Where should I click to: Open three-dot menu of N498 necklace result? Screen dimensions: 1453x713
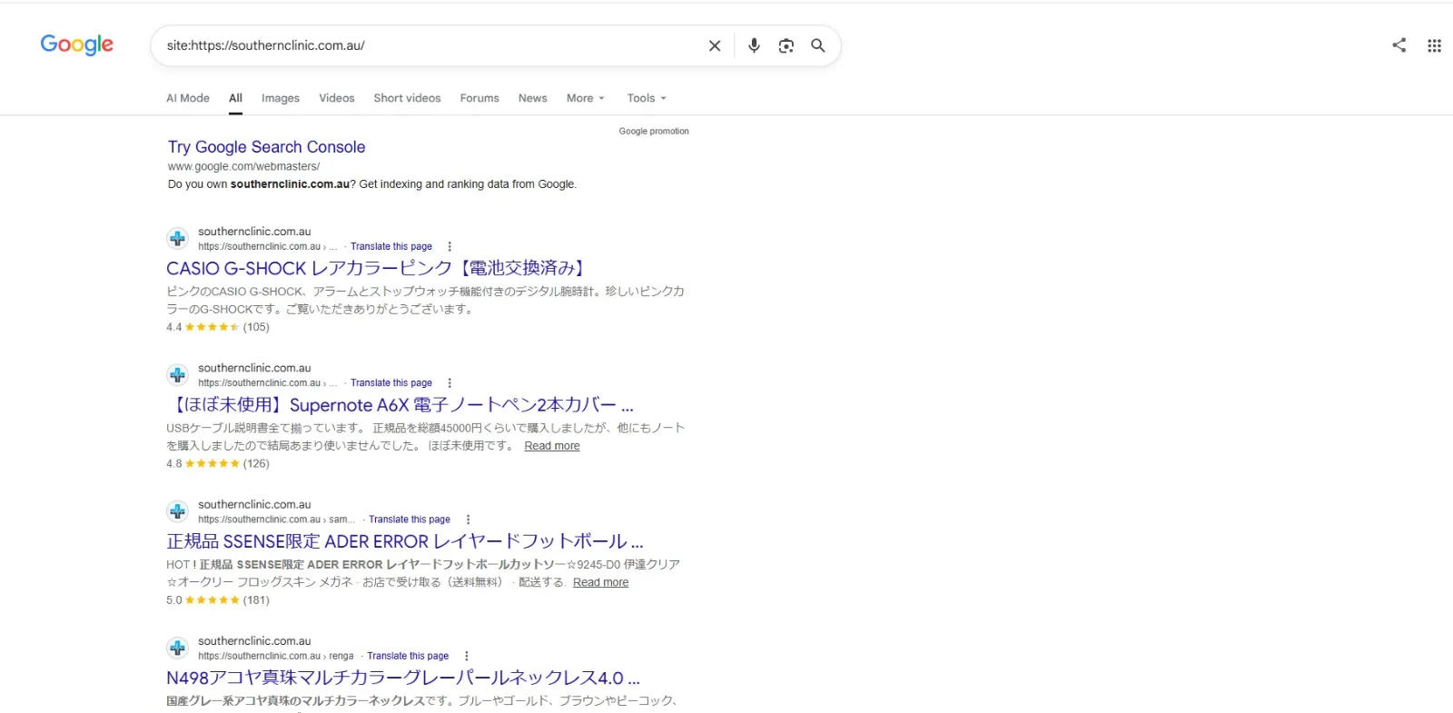tap(467, 656)
